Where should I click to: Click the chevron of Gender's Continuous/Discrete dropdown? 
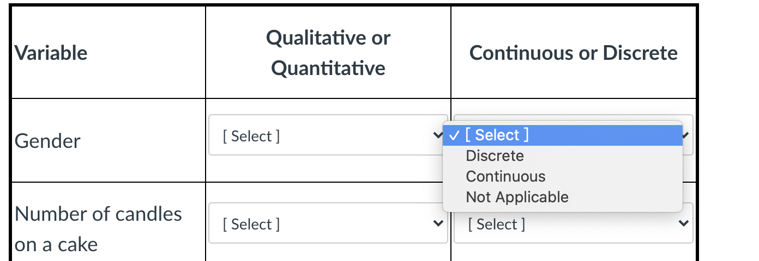coord(686,135)
